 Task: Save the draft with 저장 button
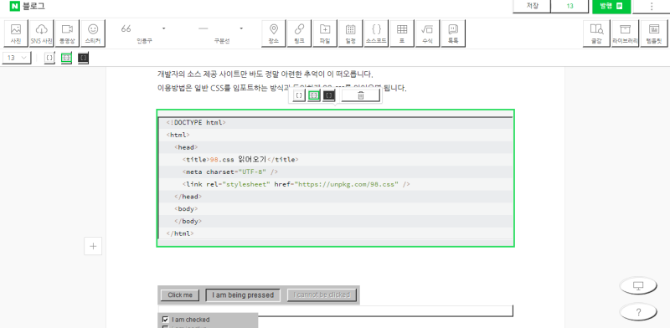point(532,6)
